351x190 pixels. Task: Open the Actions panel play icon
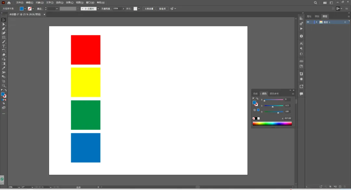[x=301, y=29]
